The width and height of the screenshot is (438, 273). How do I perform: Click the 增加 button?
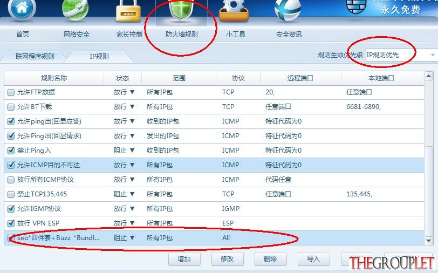pos(184,259)
